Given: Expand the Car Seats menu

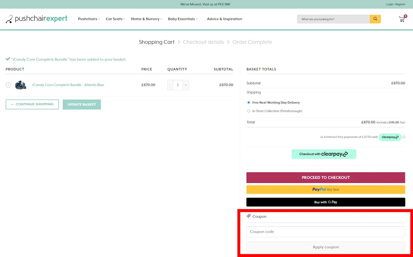Looking at the screenshot, I should point(115,19).
